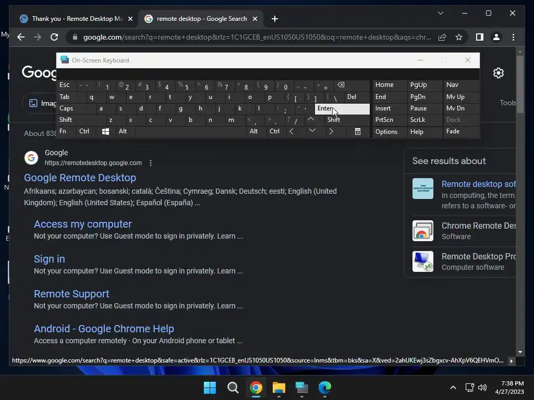
Task: Click Help key on On-Screen Keyboard
Action: coord(424,132)
